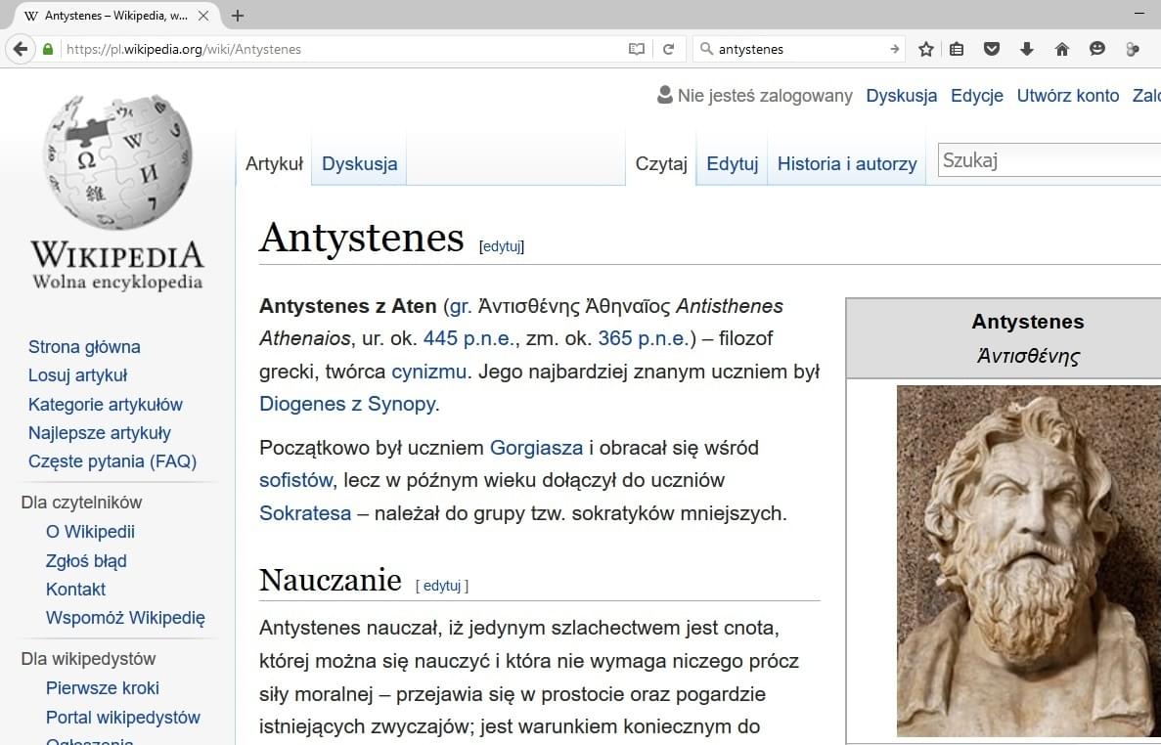Bookmark this page with the star icon
Viewport: 1161px width, 745px height.
coord(925,49)
